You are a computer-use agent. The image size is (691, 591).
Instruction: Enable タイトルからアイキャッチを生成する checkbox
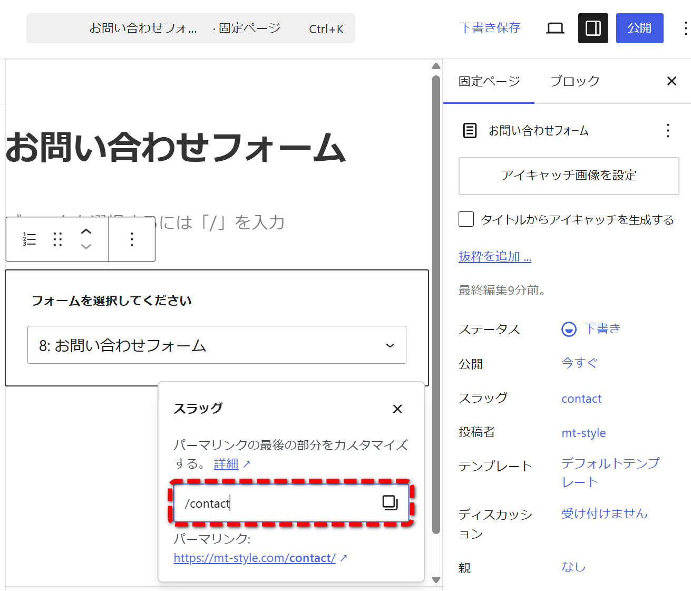coord(466,219)
